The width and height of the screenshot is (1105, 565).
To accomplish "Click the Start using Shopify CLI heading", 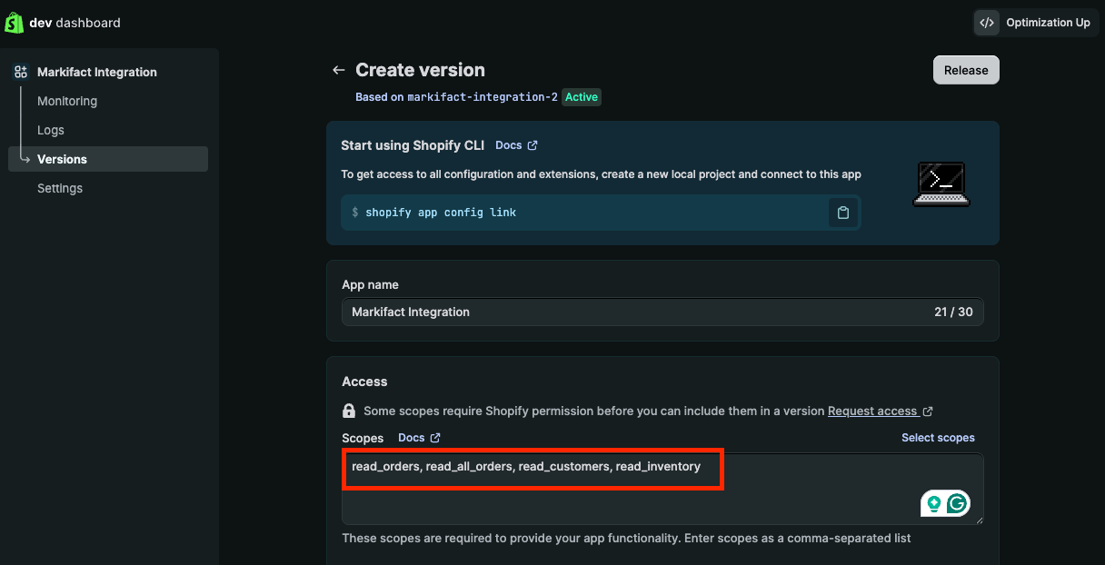I will tap(413, 145).
